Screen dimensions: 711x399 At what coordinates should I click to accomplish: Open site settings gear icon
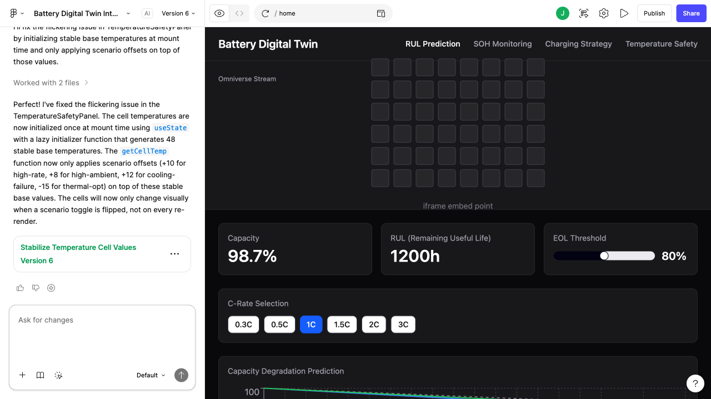click(604, 13)
